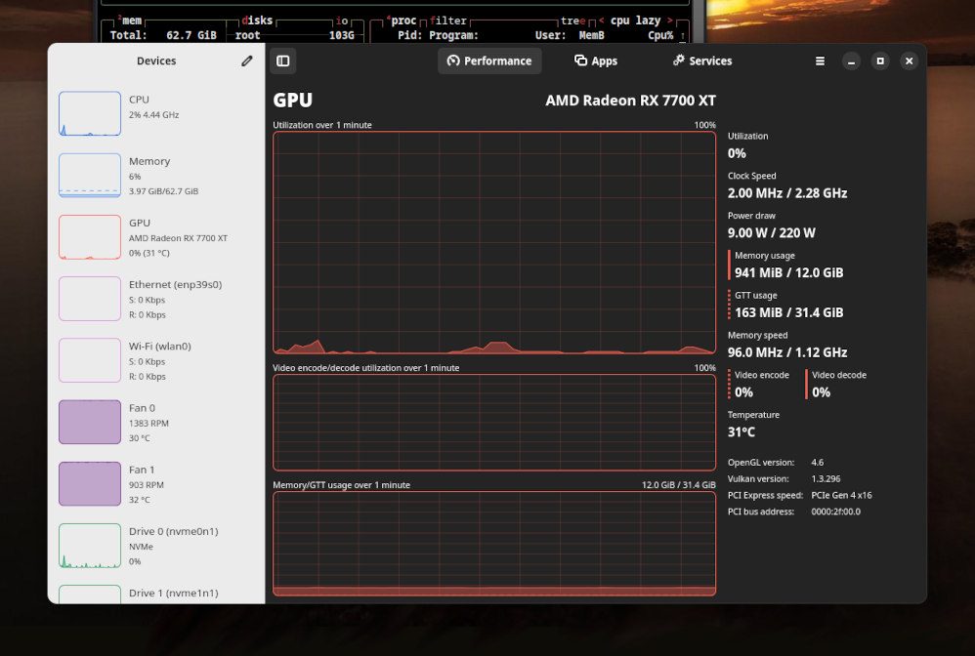Screen dimensions: 975x656
Task: Click the right sort arrow in the terminal
Action: (669, 20)
